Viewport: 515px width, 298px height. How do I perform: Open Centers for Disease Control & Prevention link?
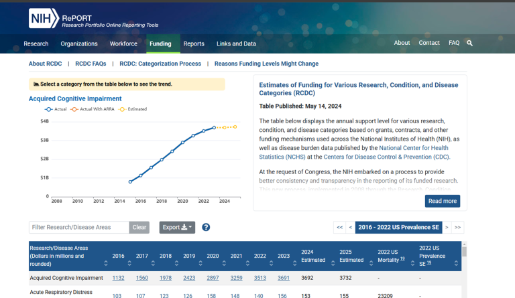tap(386, 157)
